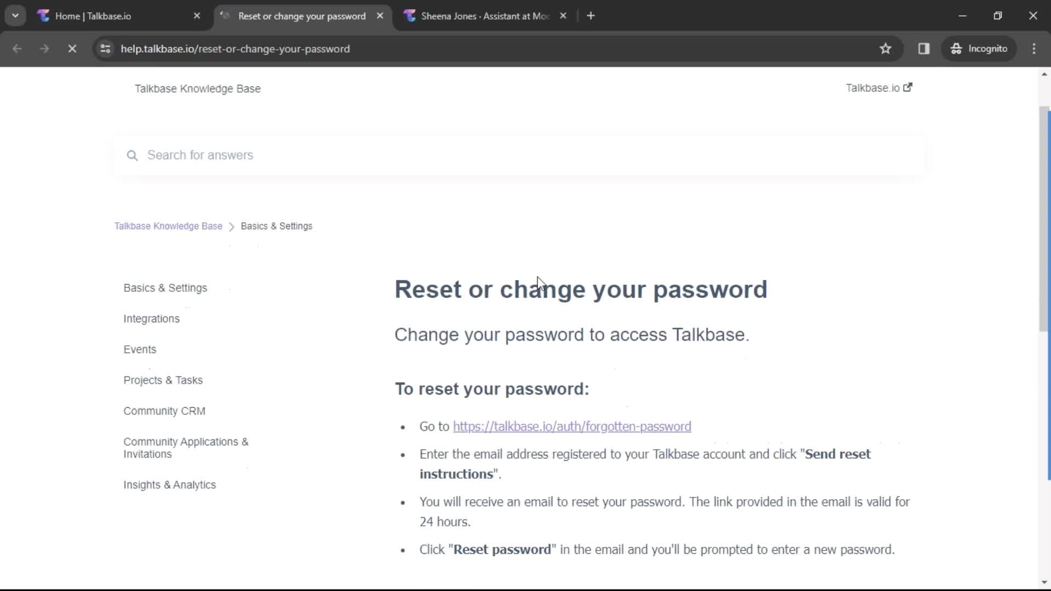The height and width of the screenshot is (591, 1051).
Task: Open the forgotten password reset link
Action: coord(571,426)
